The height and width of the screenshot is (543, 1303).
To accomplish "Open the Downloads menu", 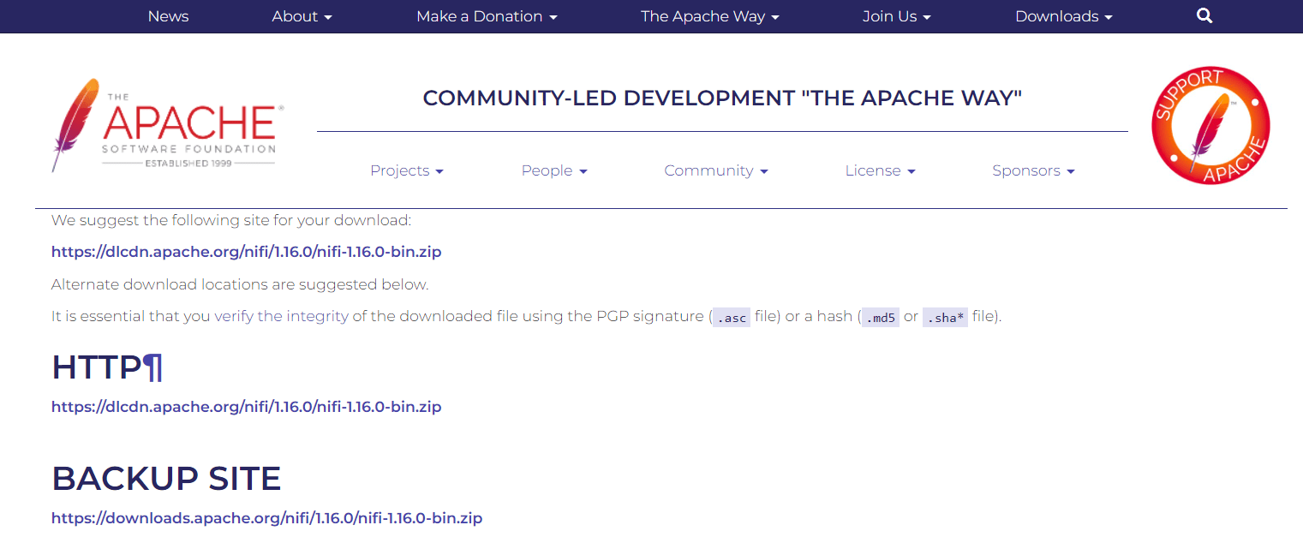I will [1063, 15].
